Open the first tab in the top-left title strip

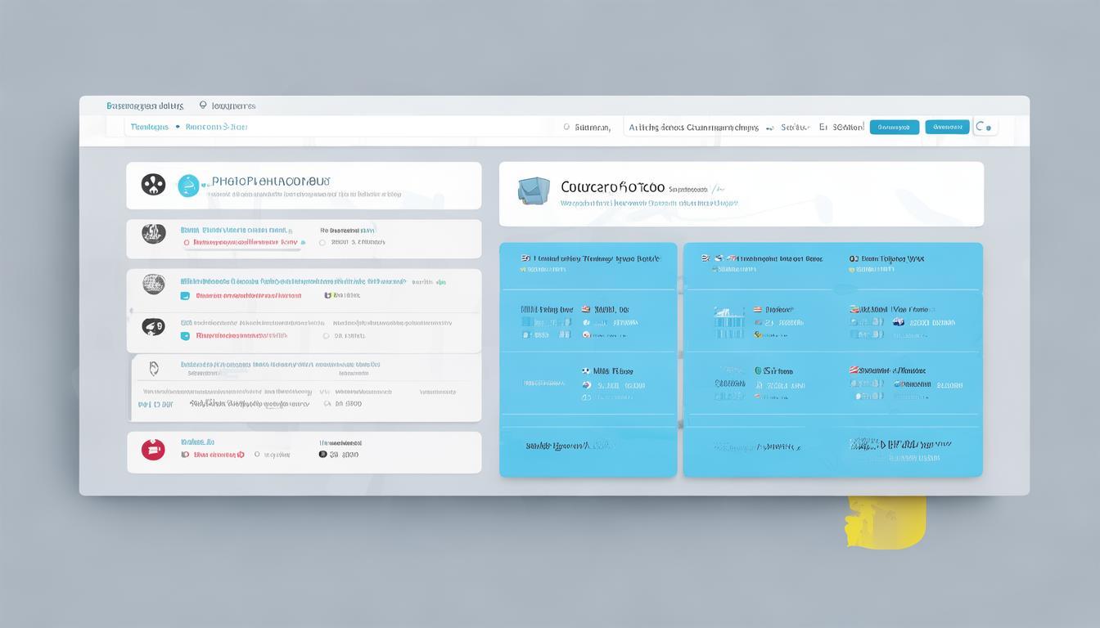[145, 105]
